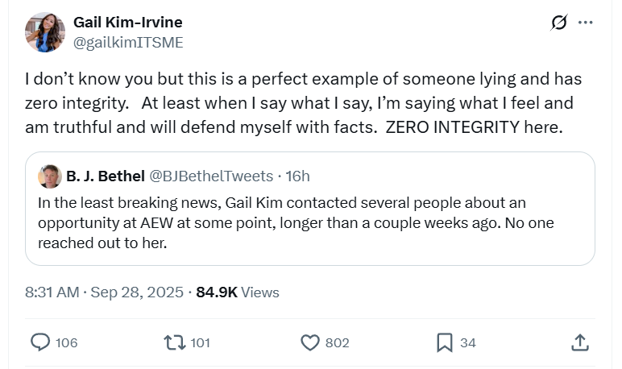This screenshot has height=369, width=622.
Task: Click the 802 likes count
Action: 337,342
